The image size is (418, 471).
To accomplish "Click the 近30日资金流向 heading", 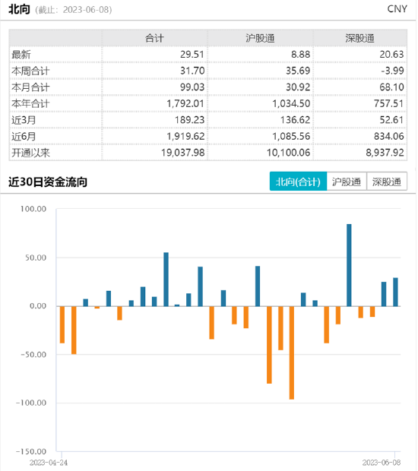I will pyautogui.click(x=48, y=182).
